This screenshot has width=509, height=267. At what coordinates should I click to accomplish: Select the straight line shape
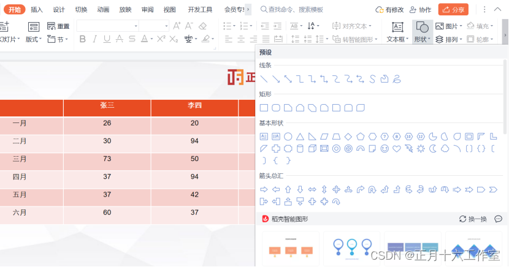tap(264, 79)
